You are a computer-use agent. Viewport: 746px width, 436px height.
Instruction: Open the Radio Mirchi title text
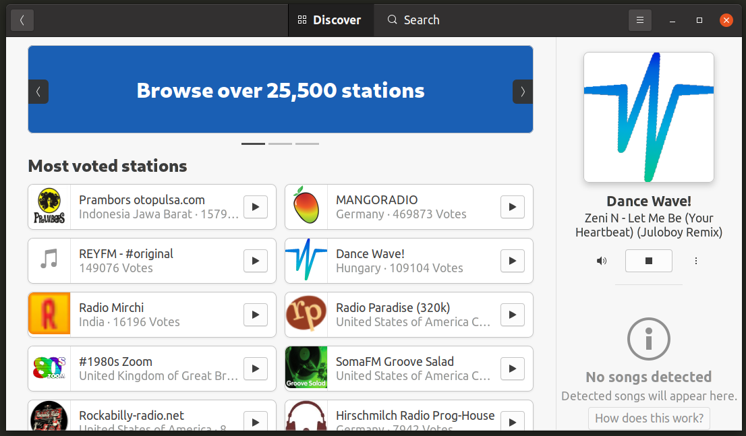111,307
